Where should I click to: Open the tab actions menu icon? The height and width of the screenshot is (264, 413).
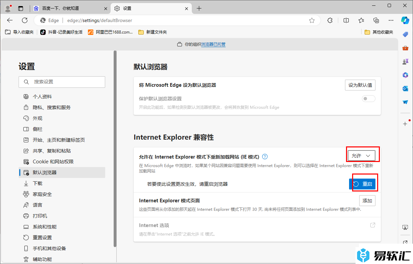coord(21,8)
